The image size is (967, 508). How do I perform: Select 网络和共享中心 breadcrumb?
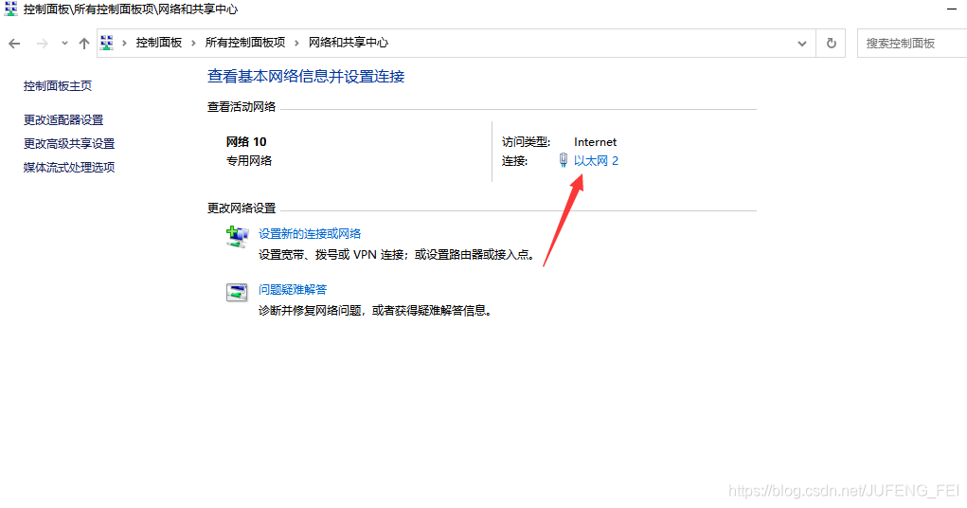tap(349, 43)
